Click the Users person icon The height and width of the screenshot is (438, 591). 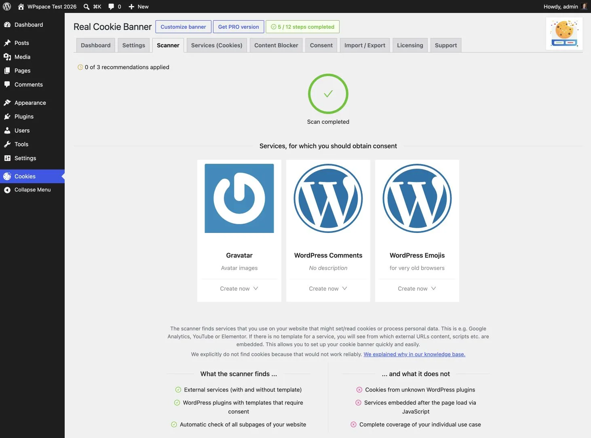pyautogui.click(x=7, y=131)
